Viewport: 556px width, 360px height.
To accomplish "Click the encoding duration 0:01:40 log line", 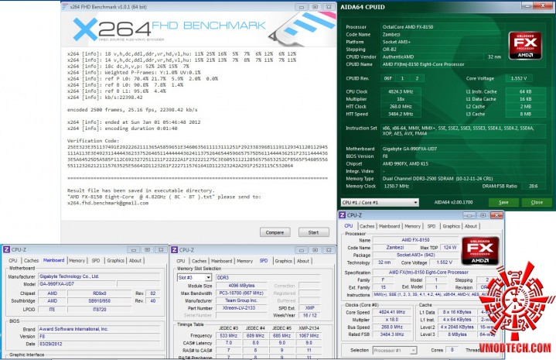I will pos(122,129).
